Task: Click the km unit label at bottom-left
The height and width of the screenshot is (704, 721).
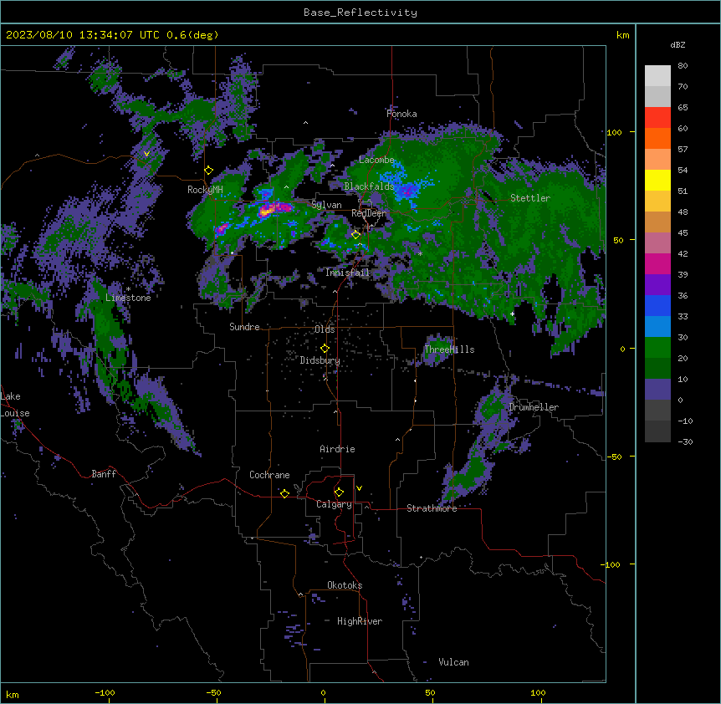Action: [x=13, y=694]
